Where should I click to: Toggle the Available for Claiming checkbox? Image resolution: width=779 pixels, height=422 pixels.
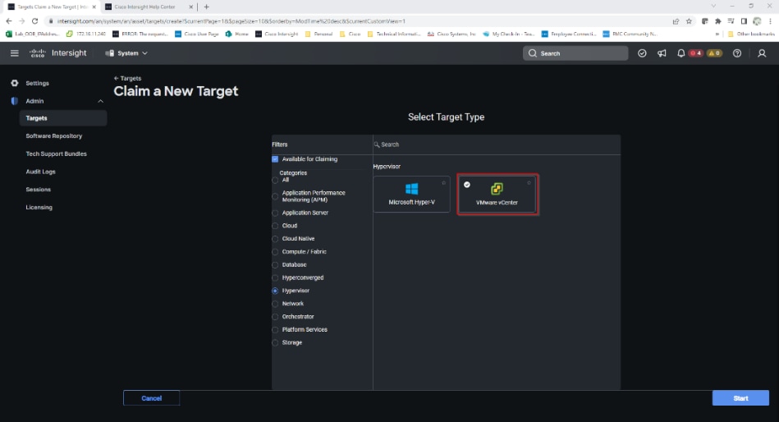275,159
